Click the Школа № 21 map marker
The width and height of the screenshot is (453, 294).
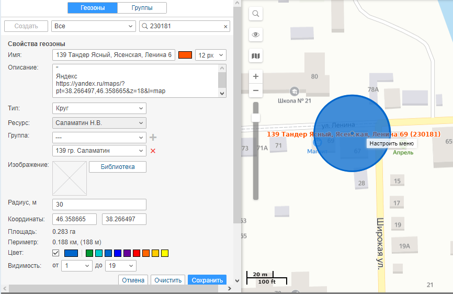[295, 91]
